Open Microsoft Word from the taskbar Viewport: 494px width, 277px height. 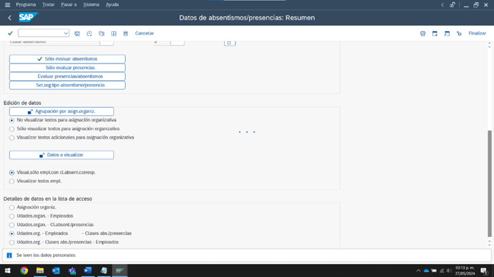pos(88,271)
